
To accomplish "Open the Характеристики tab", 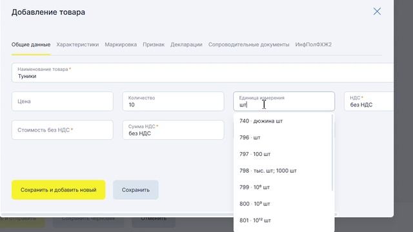I will pos(77,44).
